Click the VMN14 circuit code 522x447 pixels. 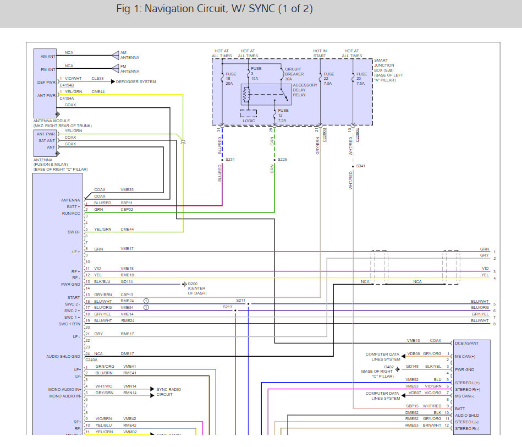130,386
